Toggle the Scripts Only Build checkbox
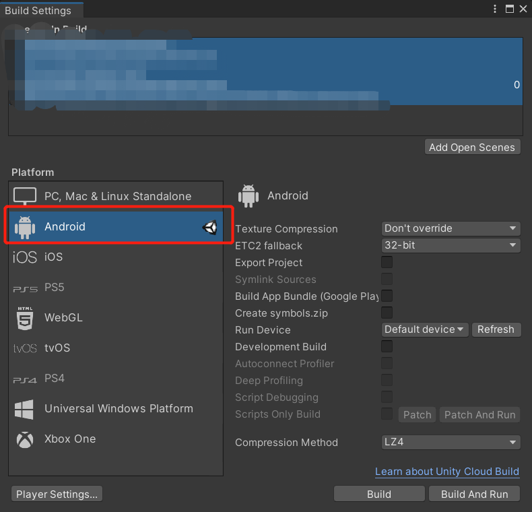Image resolution: width=532 pixels, height=512 pixels. click(387, 414)
